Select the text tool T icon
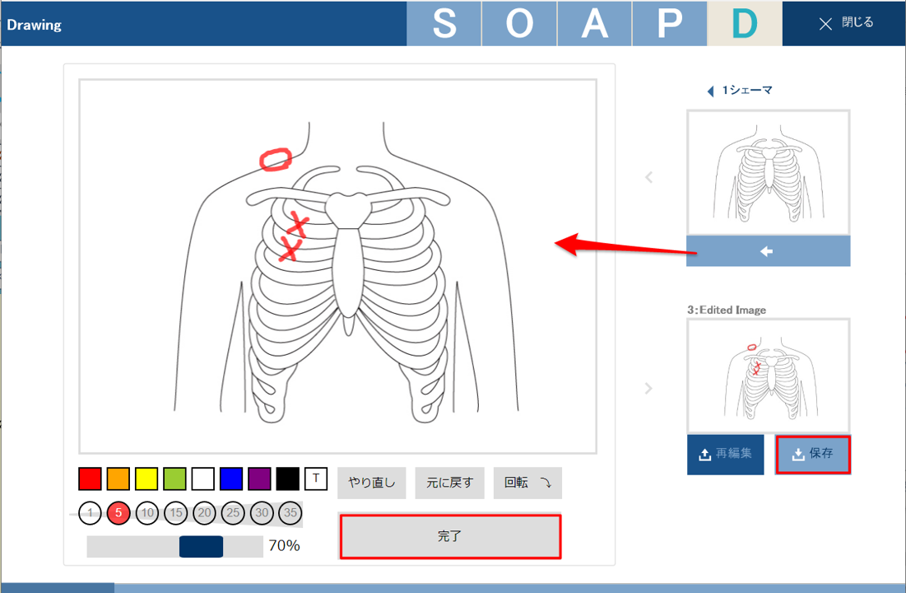 315,479
